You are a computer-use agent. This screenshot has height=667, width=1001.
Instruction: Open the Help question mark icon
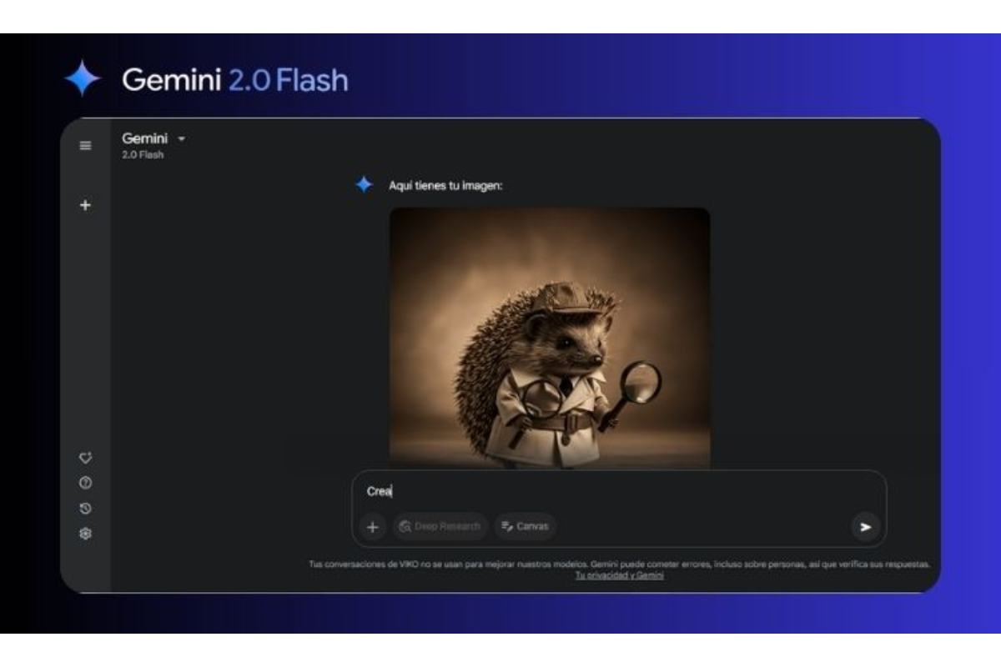[85, 483]
